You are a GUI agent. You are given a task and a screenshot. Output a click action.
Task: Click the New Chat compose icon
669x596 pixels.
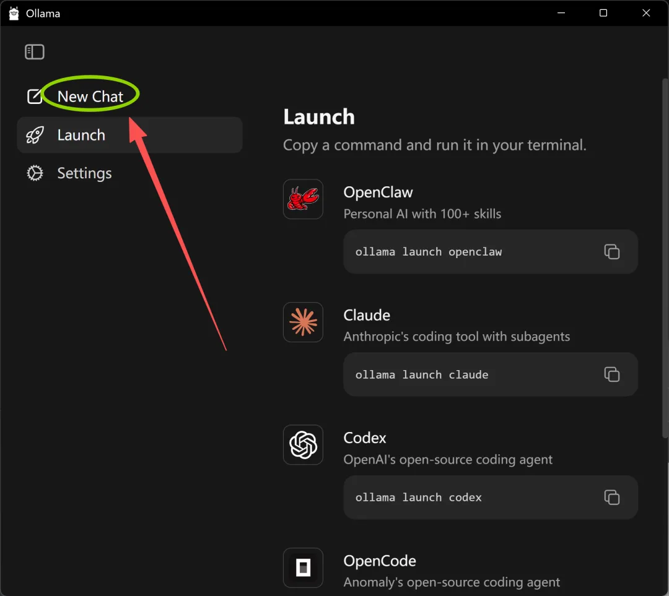click(x=35, y=97)
